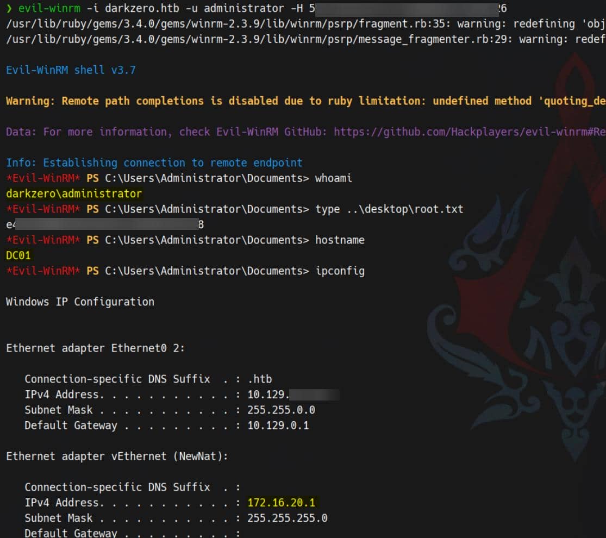Click '-u administrator' argument in command
The height and width of the screenshot is (538, 606).
click(235, 8)
